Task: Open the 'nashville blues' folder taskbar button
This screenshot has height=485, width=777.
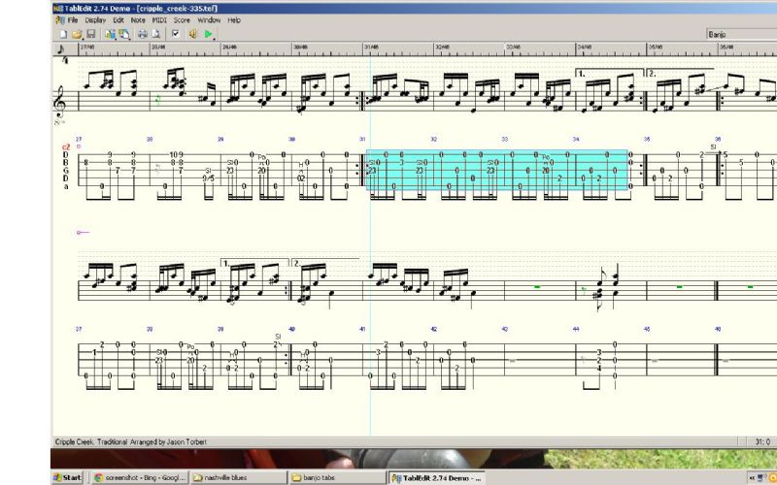Action: click(238, 477)
